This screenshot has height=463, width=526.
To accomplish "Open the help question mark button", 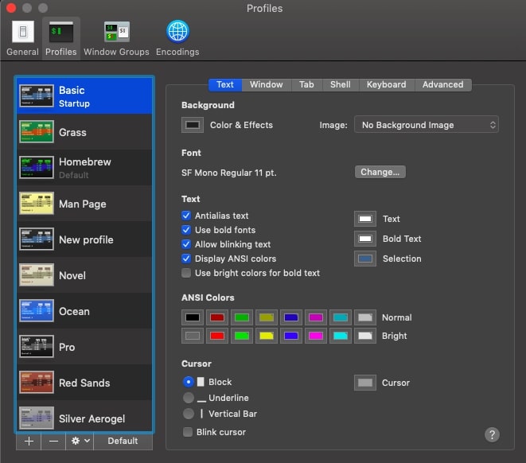I will point(492,434).
